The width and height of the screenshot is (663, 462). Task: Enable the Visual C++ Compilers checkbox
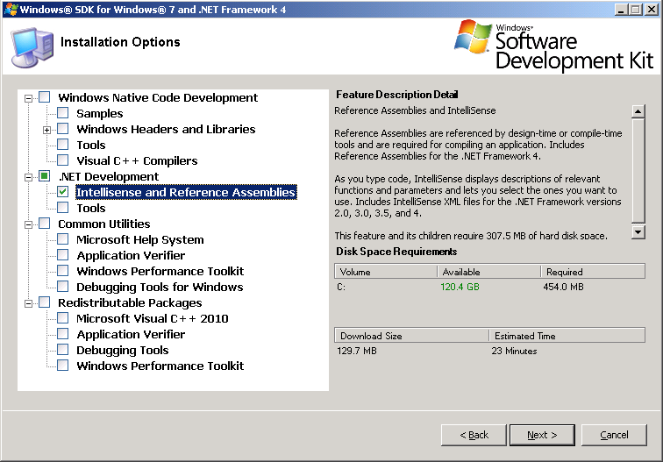tap(63, 160)
